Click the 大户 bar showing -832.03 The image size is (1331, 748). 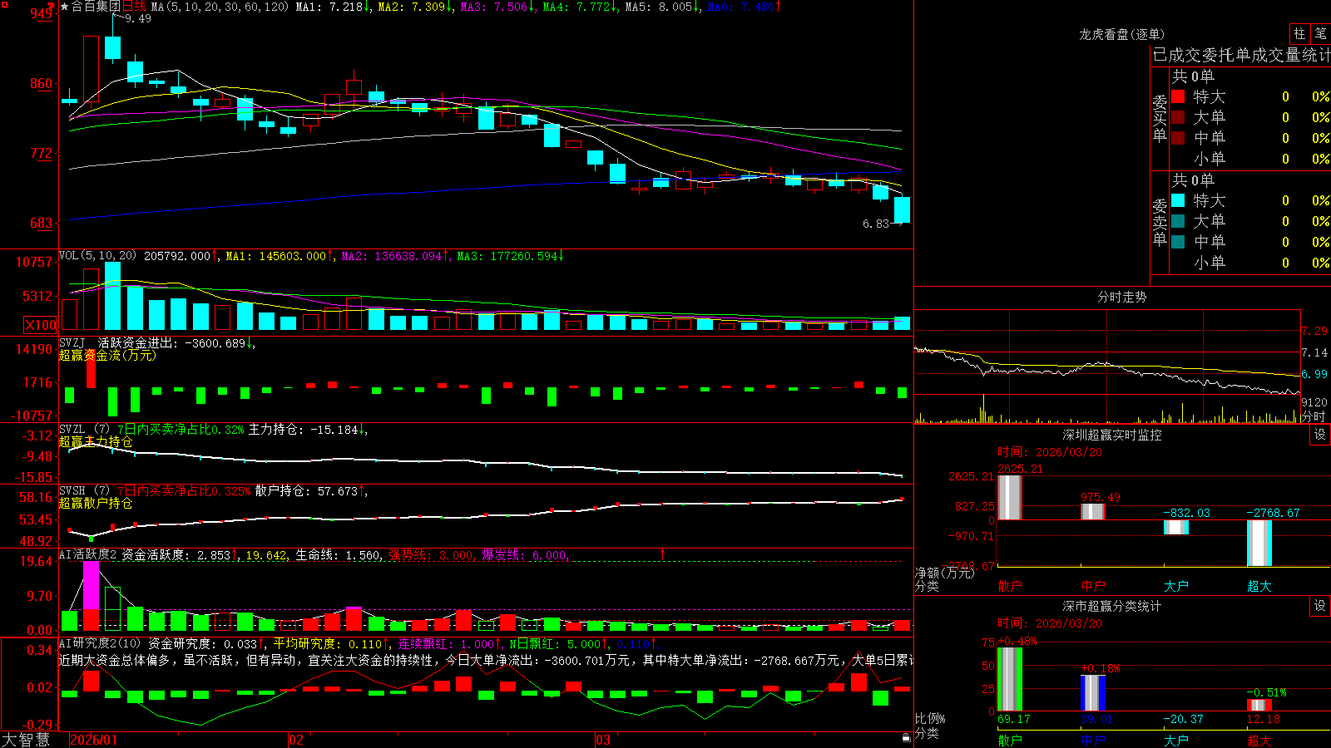(1176, 527)
